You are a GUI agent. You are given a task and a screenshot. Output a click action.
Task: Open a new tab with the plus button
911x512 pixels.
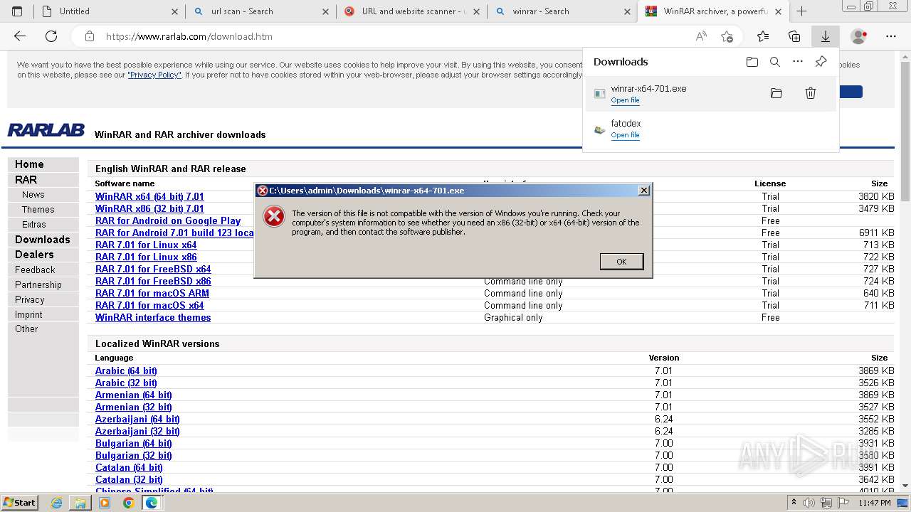point(801,11)
